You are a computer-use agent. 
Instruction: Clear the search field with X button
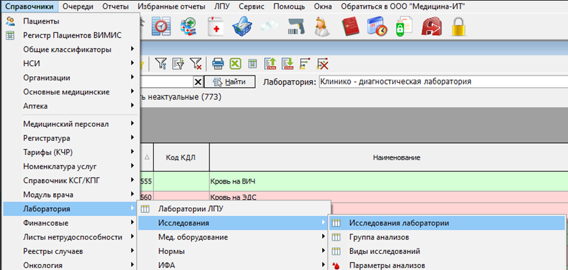click(x=198, y=82)
